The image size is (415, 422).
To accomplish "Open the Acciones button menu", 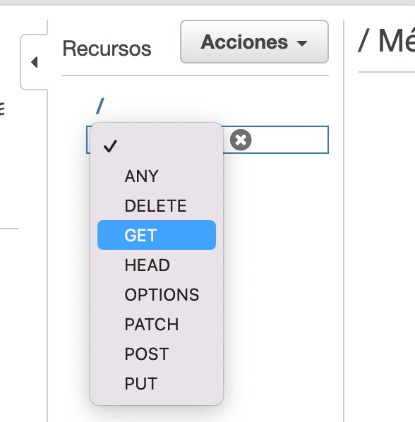I will pyautogui.click(x=254, y=42).
